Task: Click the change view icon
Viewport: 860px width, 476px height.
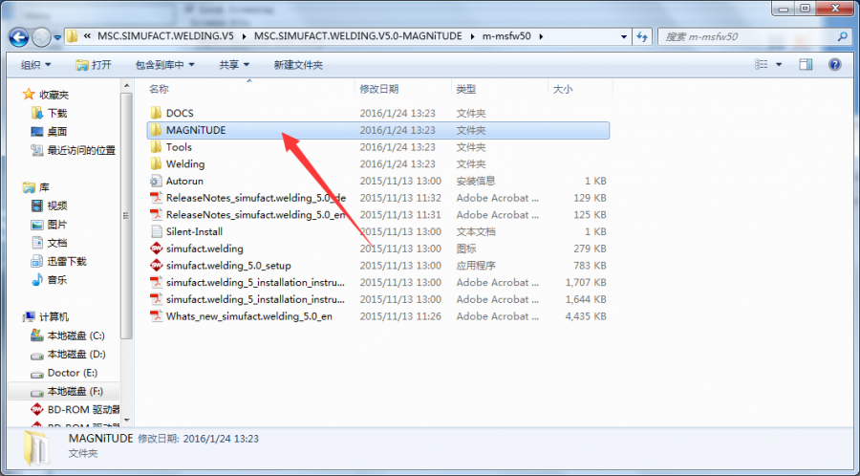Action: point(762,65)
